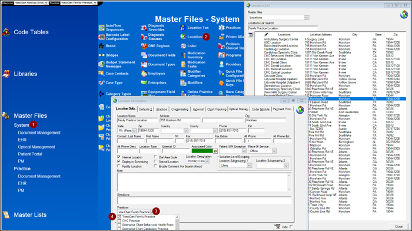This screenshot has height=231, width=412.
Task: Open the Location Designation dropdown
Action: [207, 161]
